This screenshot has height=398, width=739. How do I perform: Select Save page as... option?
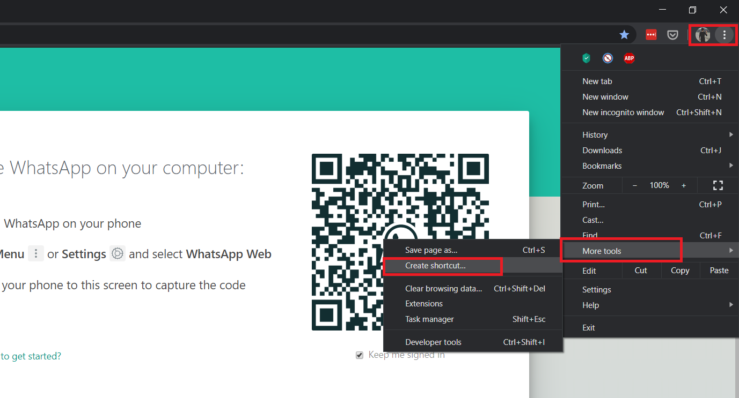(x=473, y=250)
